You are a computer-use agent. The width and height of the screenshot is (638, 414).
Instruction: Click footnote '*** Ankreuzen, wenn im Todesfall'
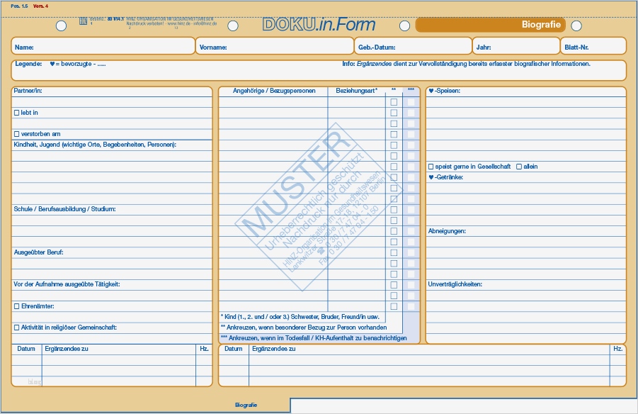pos(313,338)
